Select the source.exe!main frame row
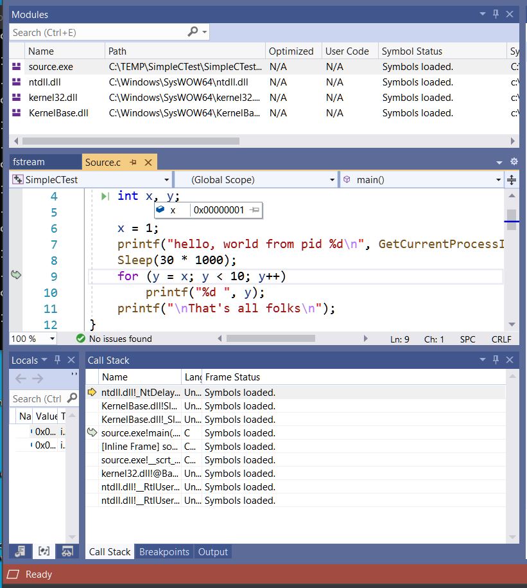This screenshot has width=527, height=588. pyautogui.click(x=296, y=432)
